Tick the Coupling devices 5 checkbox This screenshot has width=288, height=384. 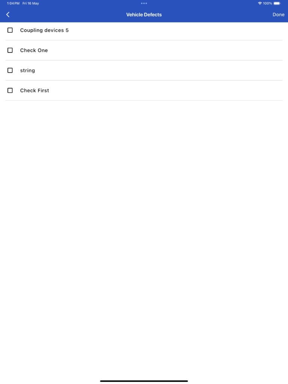(10, 30)
